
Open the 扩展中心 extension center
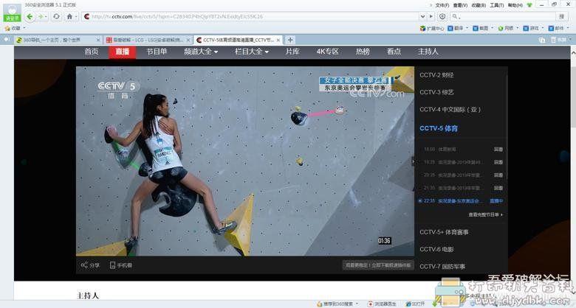pos(432,28)
